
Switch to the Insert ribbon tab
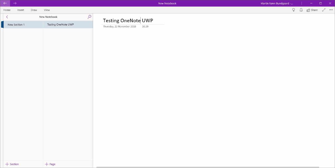coord(20,10)
